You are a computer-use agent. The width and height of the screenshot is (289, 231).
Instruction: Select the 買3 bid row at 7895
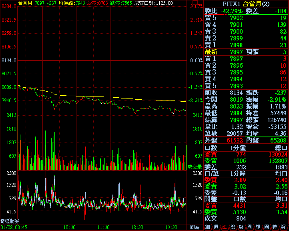coord(246,72)
